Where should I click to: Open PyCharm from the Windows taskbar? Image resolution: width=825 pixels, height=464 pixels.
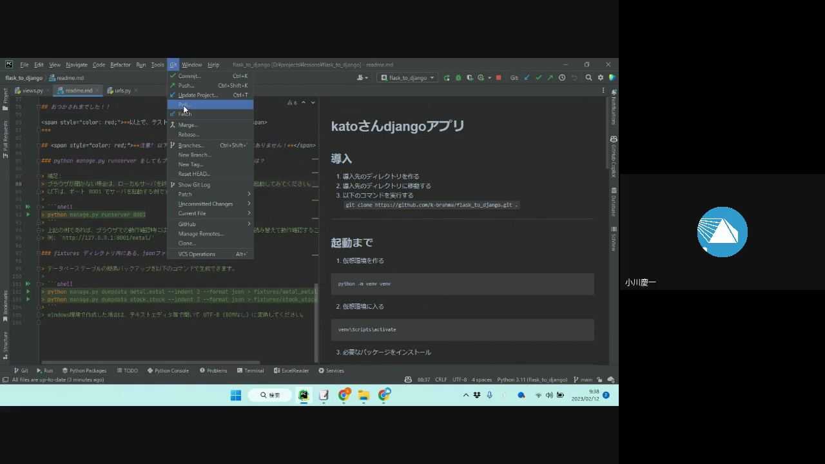click(304, 395)
